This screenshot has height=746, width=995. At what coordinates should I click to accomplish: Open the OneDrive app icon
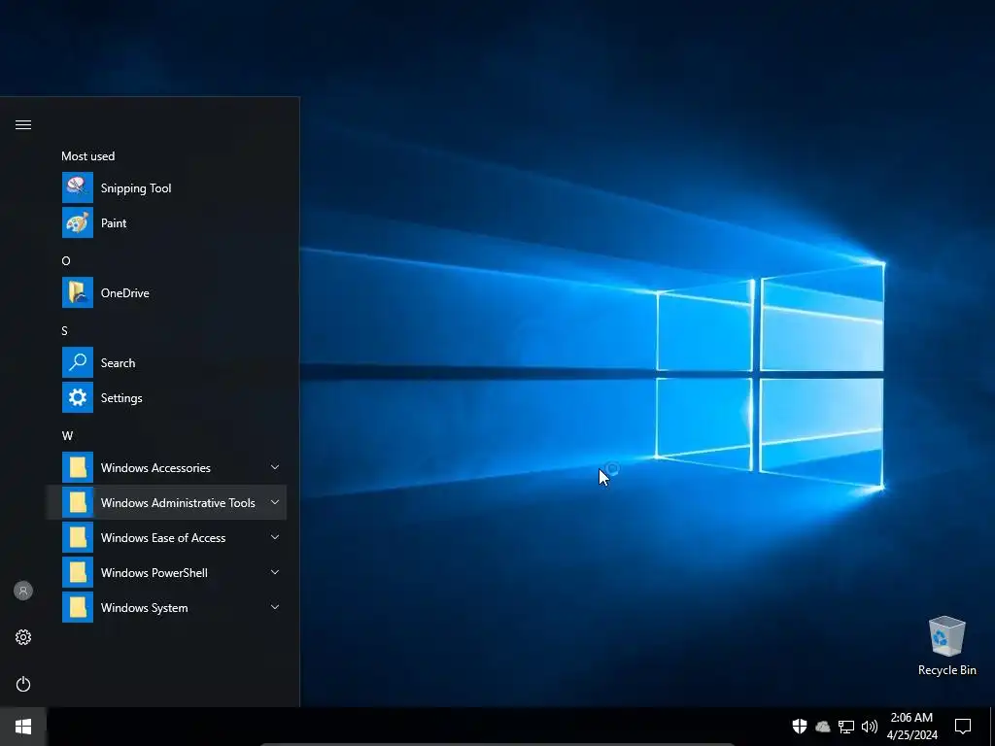[78, 292]
